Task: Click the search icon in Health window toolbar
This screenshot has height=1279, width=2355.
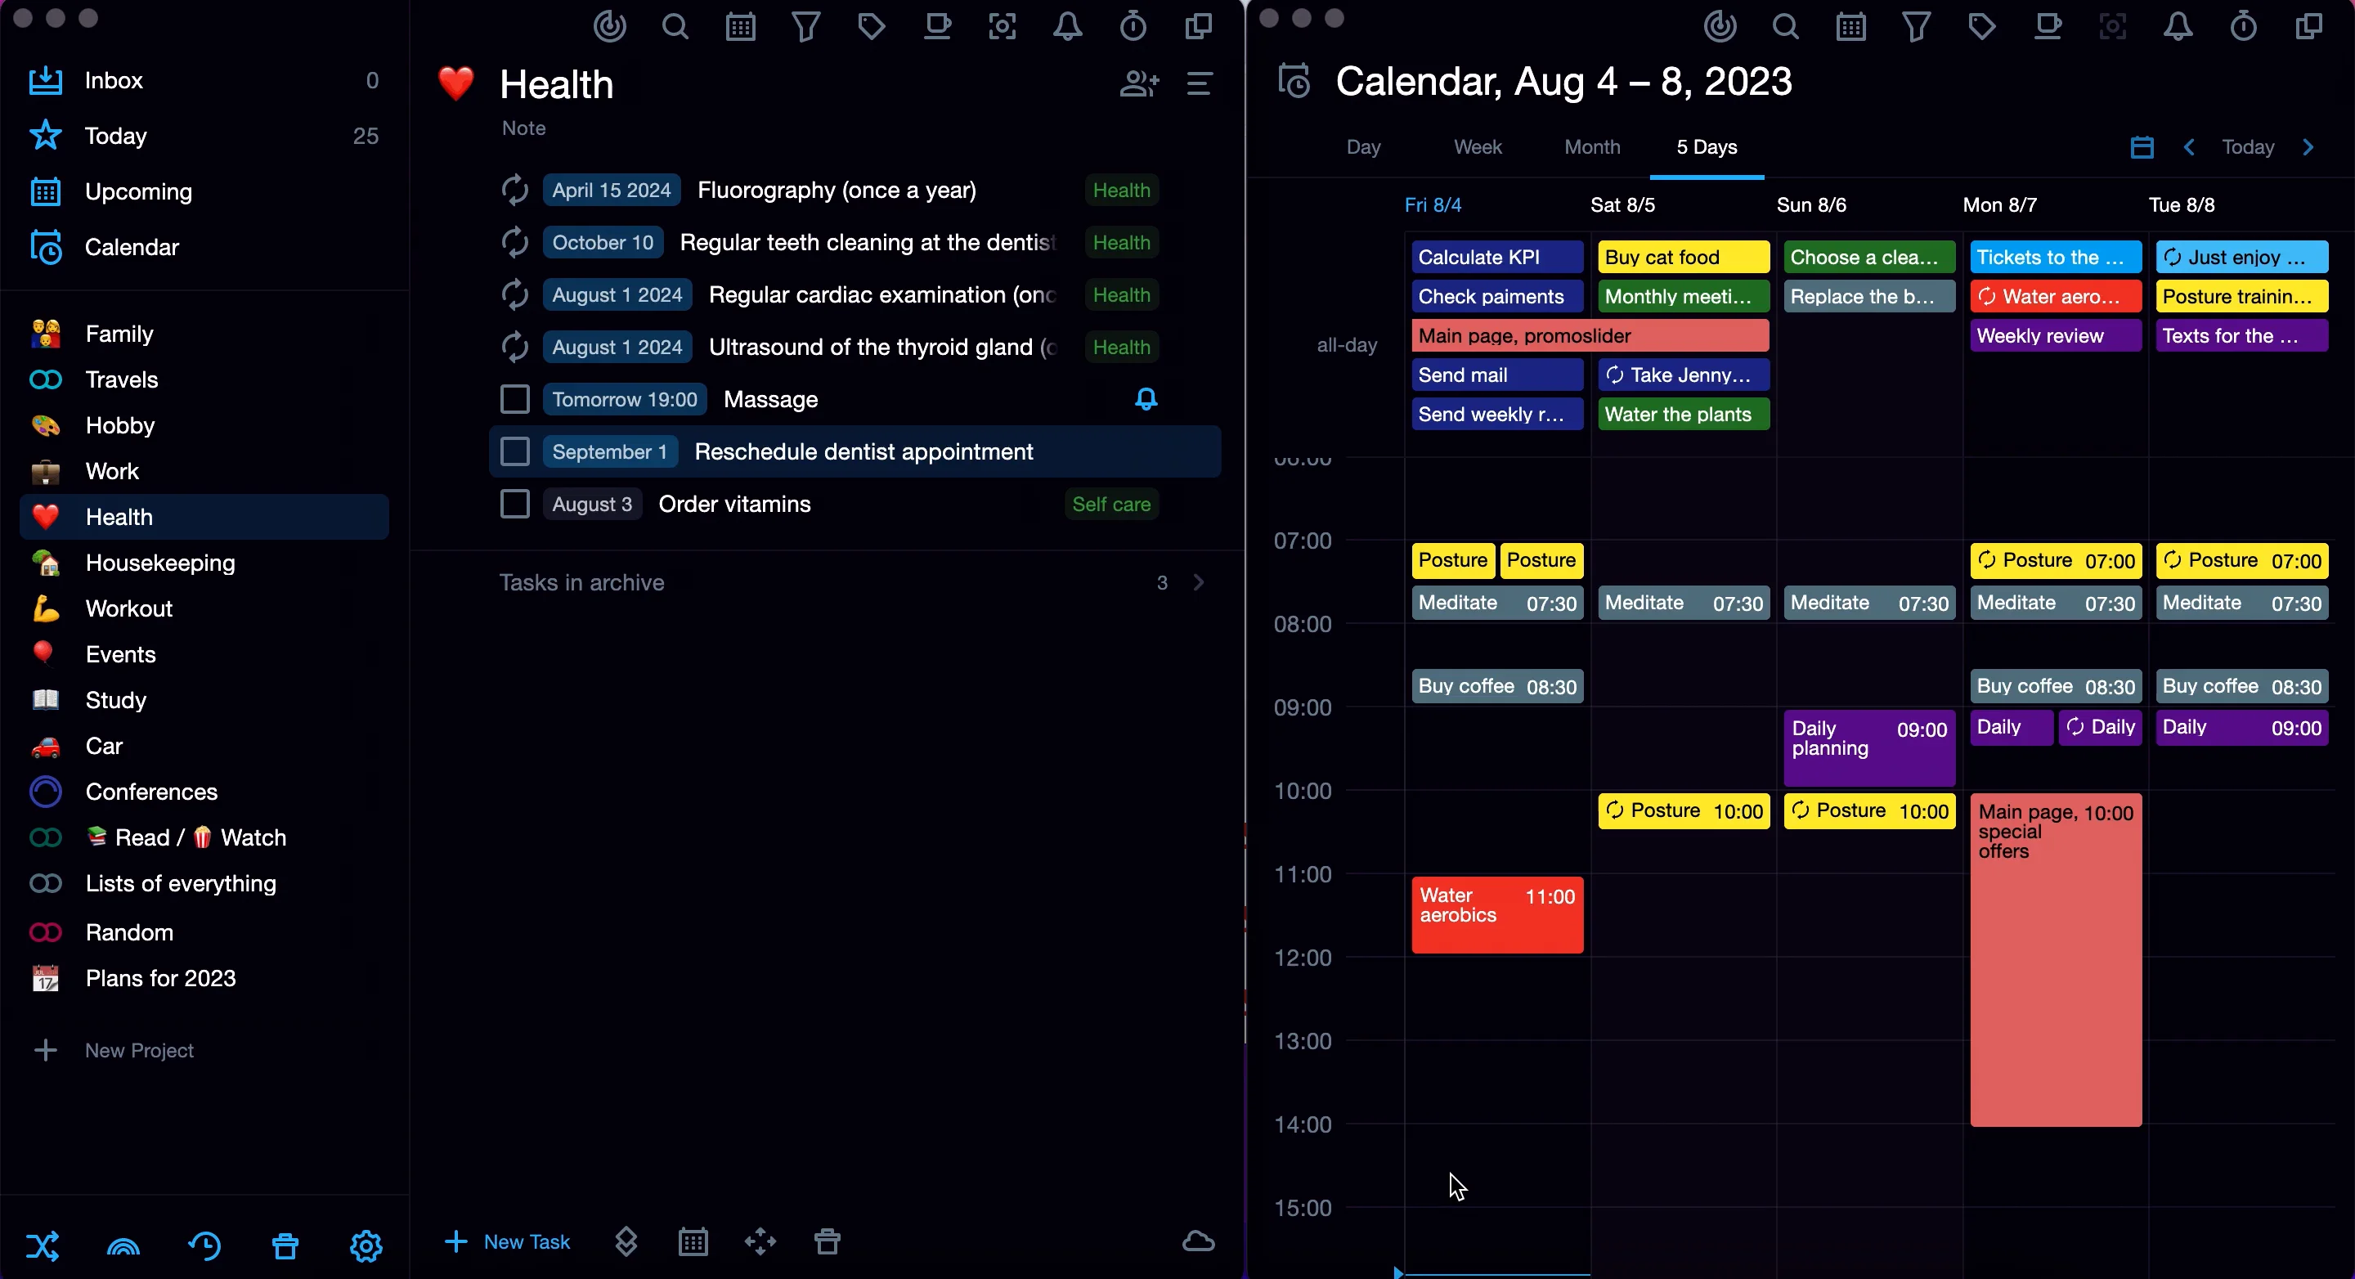Action: pos(675,26)
